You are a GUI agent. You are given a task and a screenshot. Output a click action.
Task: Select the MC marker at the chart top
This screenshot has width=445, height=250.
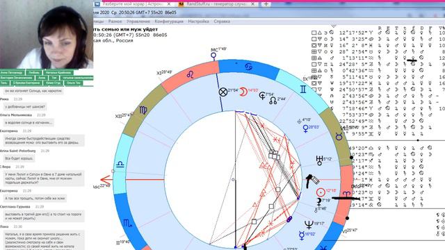[x=213, y=56]
